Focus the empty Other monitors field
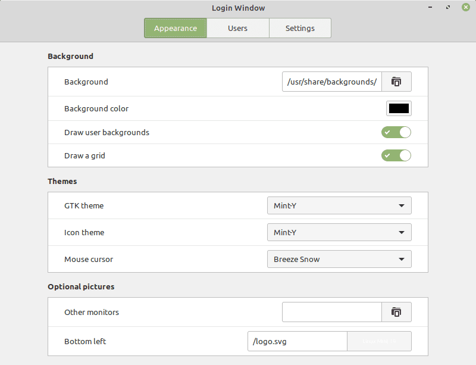476x365 pixels. pyautogui.click(x=331, y=312)
